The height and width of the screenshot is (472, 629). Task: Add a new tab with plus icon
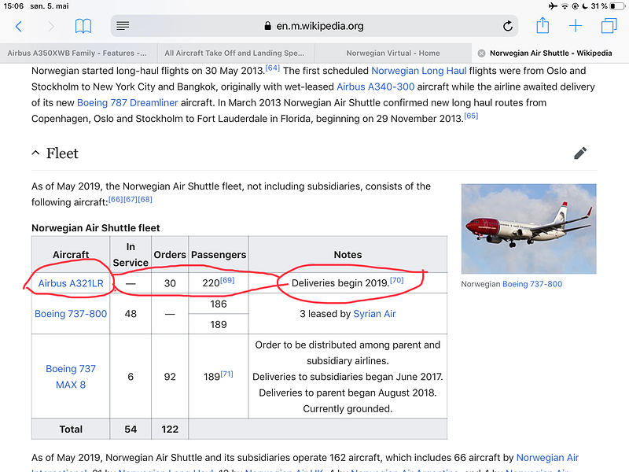coord(576,26)
